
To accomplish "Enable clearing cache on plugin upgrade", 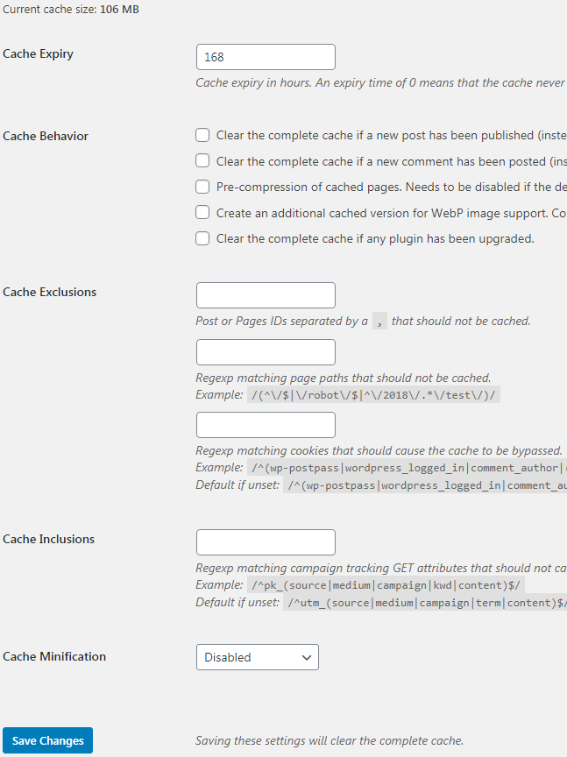I will pos(202,237).
